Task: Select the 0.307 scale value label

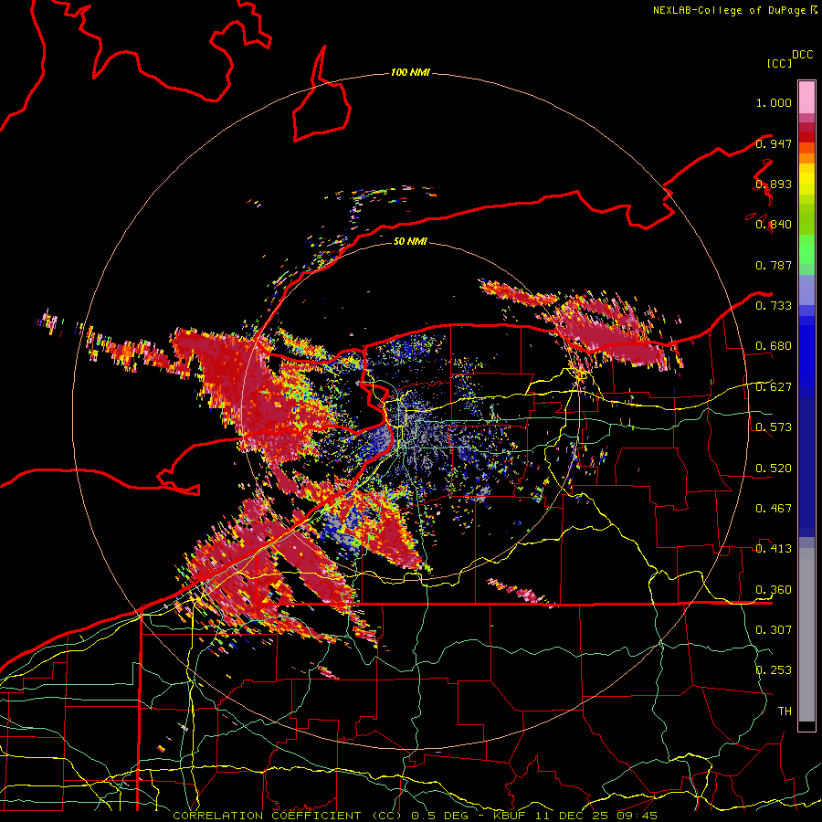Action: click(x=774, y=629)
